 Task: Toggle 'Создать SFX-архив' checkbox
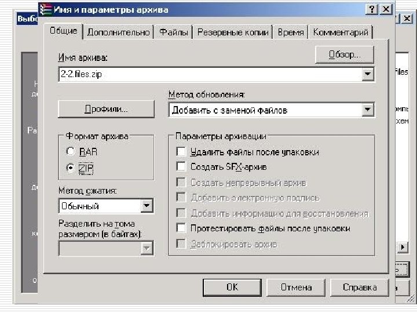[181, 167]
